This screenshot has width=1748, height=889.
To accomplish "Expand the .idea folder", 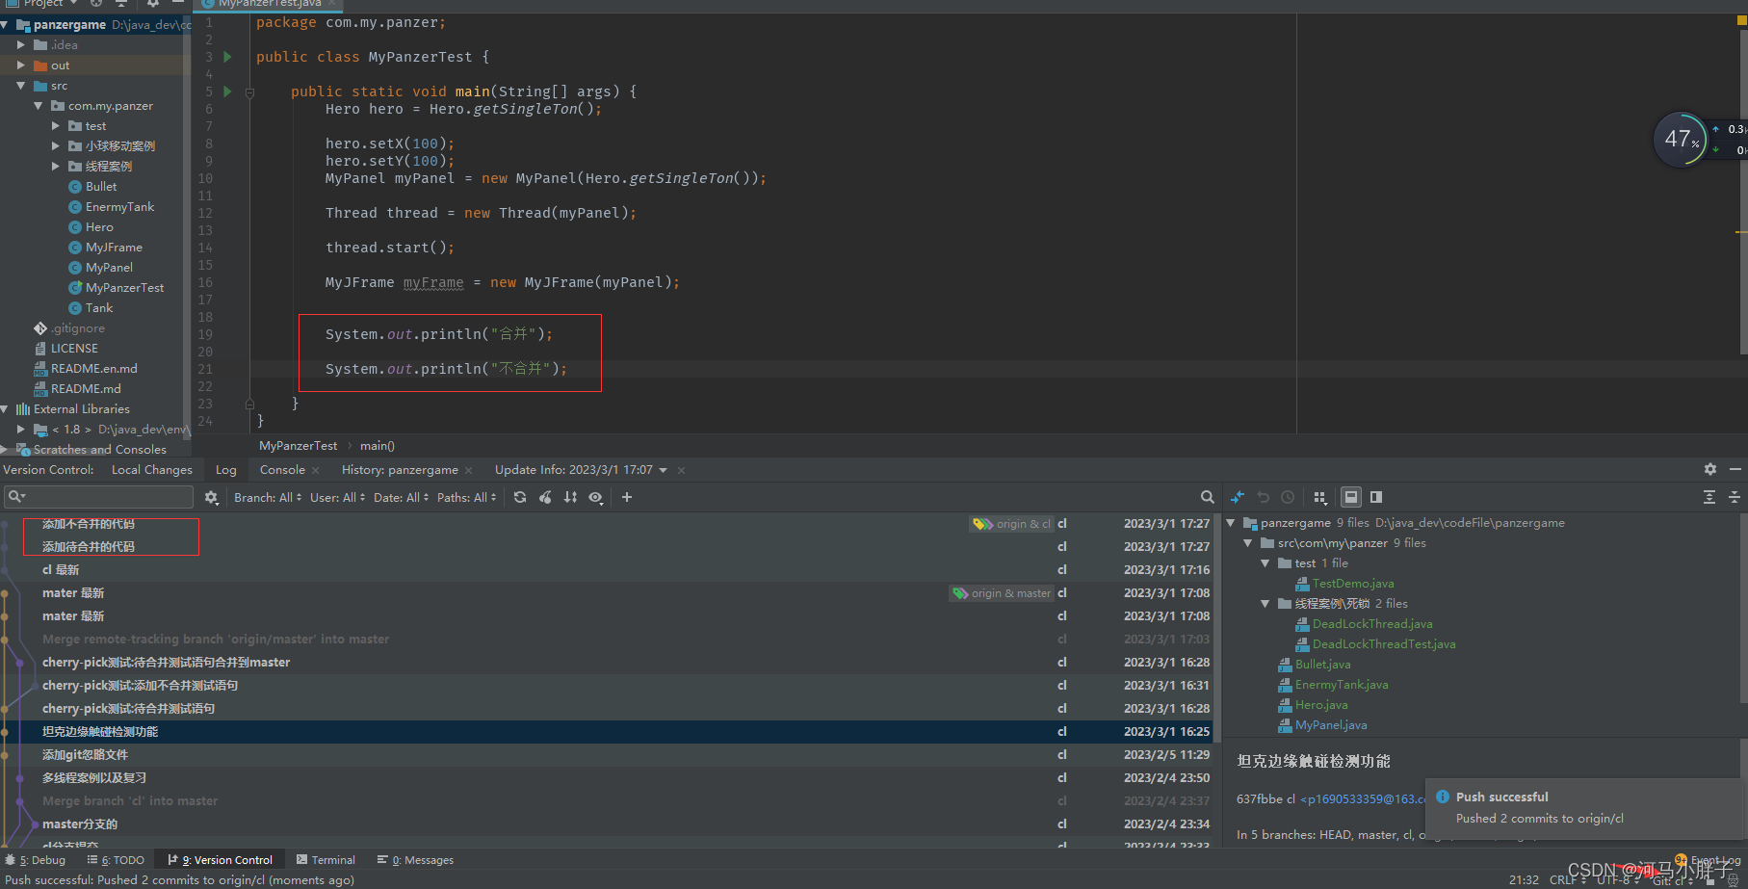I will tap(21, 44).
